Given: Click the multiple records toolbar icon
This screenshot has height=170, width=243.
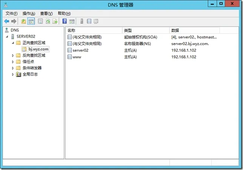Looking at the screenshot, I should pyautogui.click(x=96, y=21).
